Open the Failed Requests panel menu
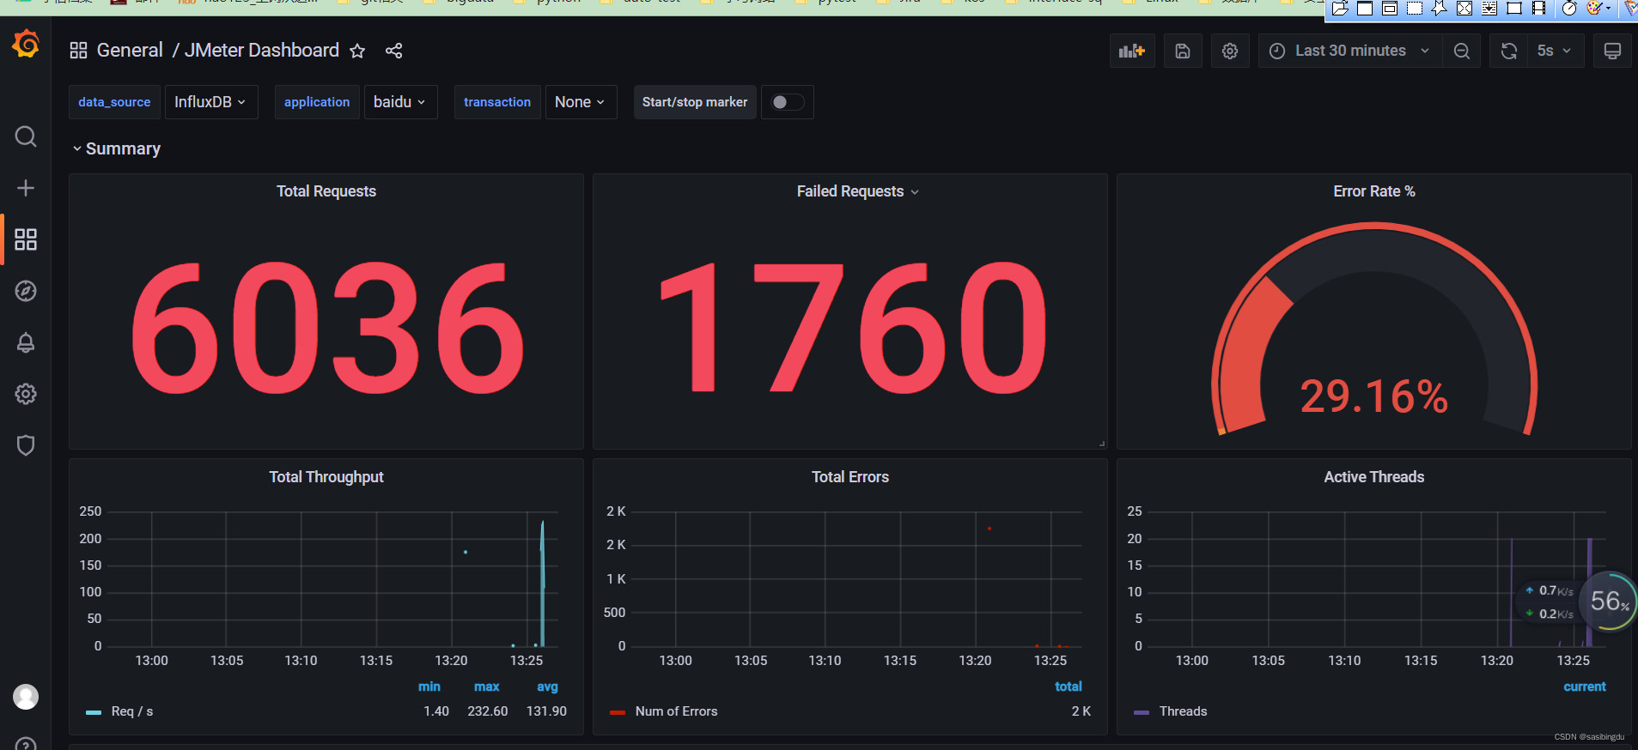This screenshot has height=750, width=1638. [857, 191]
